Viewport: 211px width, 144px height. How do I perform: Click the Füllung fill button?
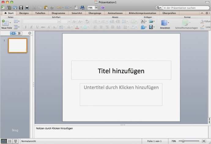(205, 21)
